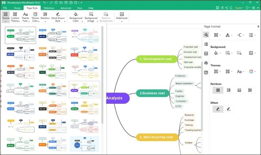
Task: Open background image dropdown in panel
Action: tap(229, 53)
